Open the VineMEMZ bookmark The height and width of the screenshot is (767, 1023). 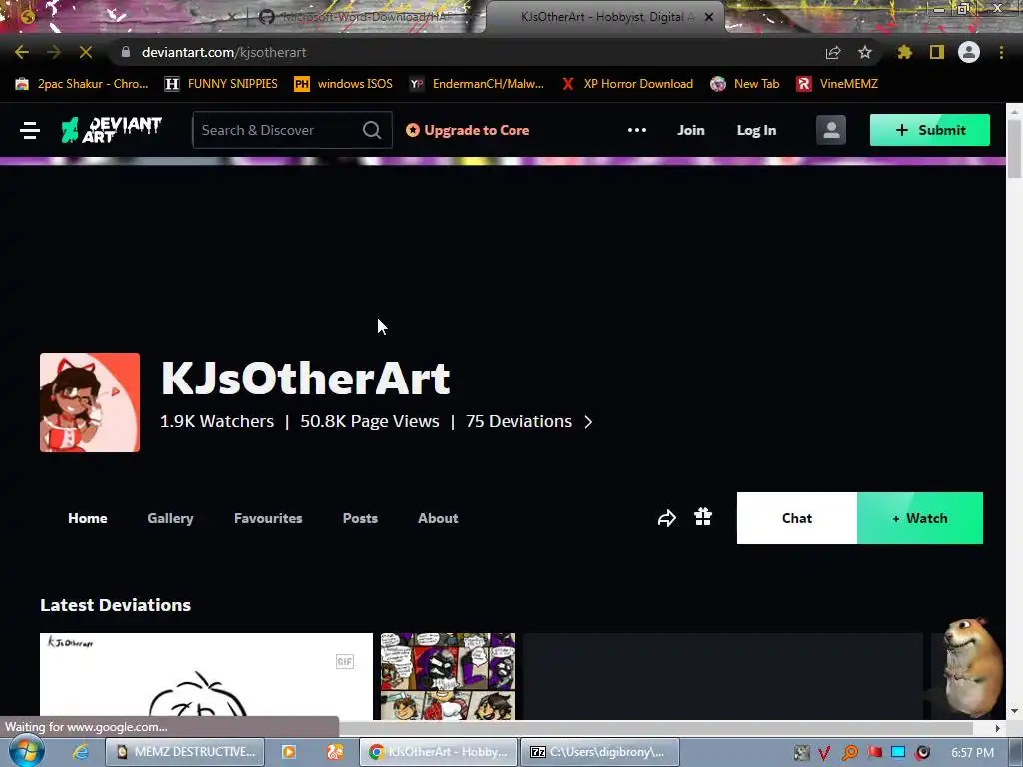[x=837, y=84]
